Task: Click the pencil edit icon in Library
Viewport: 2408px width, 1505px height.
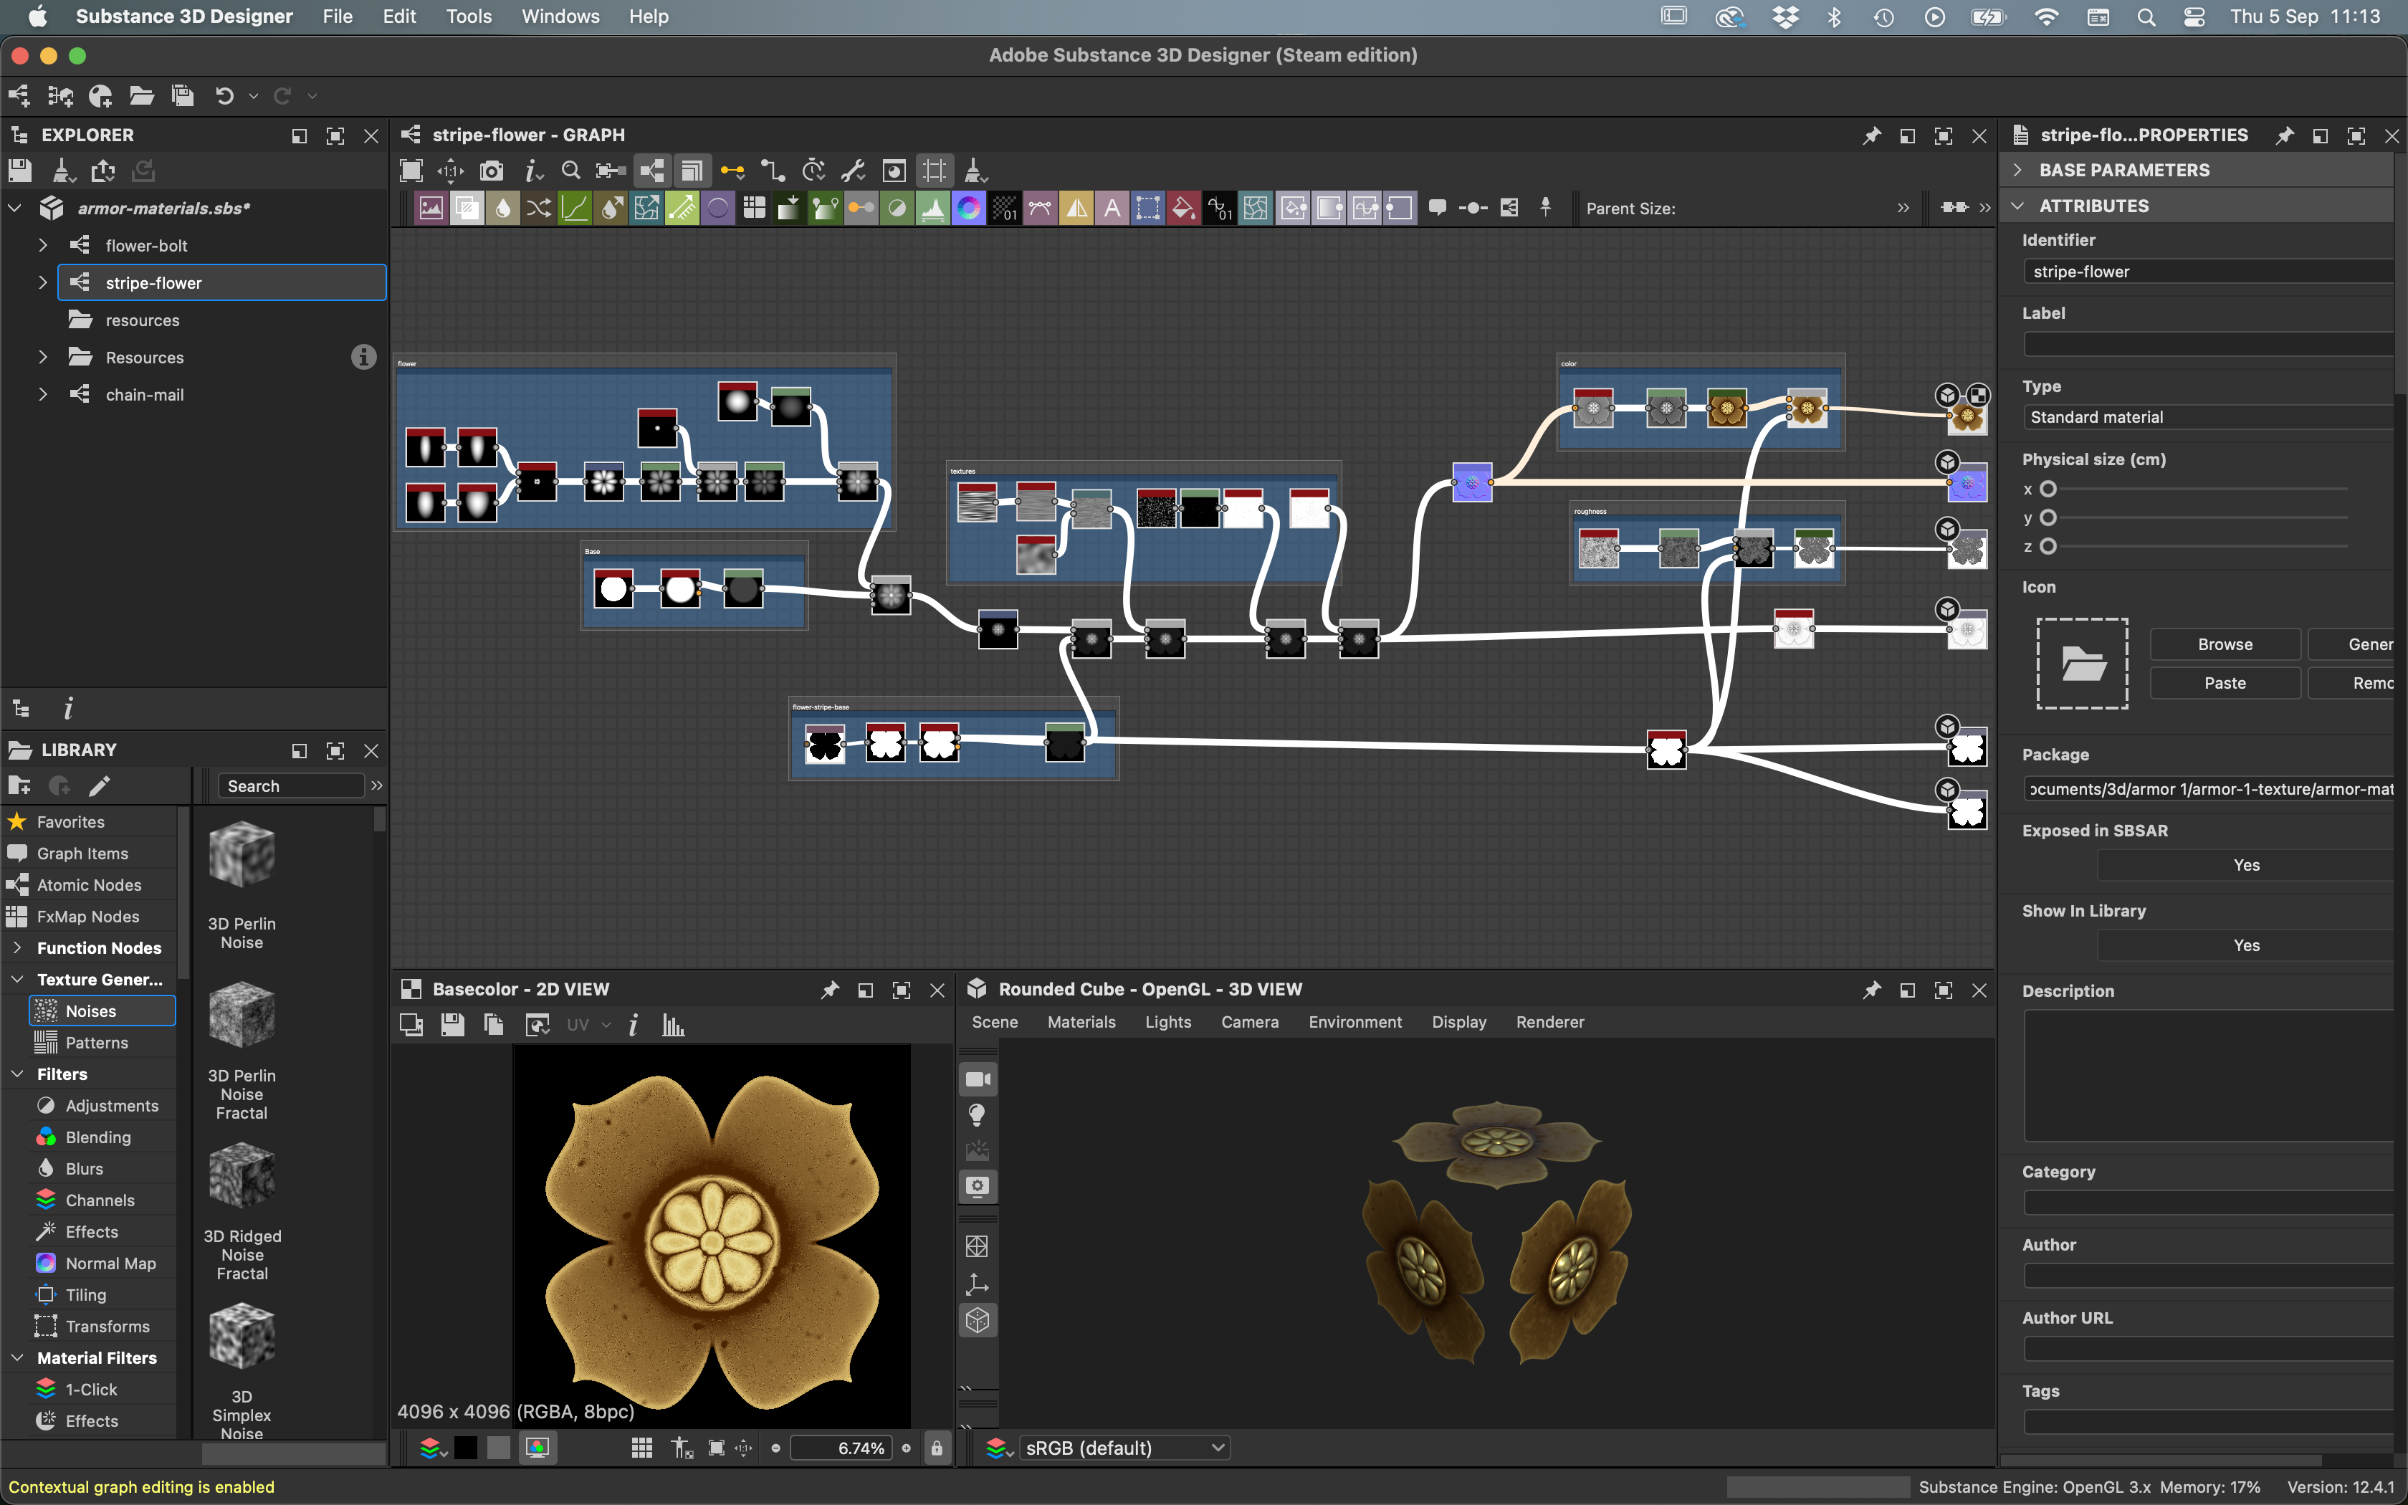Action: pos(100,786)
